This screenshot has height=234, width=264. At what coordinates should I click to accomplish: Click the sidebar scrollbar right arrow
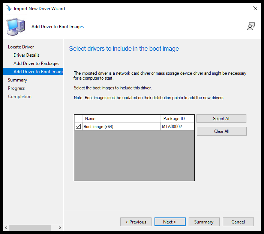click(x=60, y=228)
